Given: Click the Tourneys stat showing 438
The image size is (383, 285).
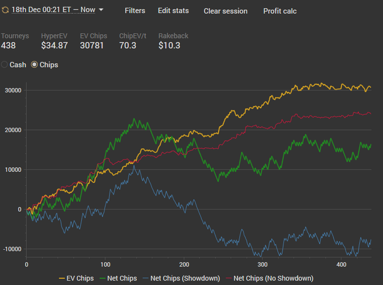Looking at the screenshot, I should pyautogui.click(x=8, y=45).
